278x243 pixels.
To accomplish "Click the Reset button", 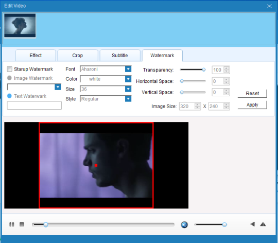I will pos(252,93).
